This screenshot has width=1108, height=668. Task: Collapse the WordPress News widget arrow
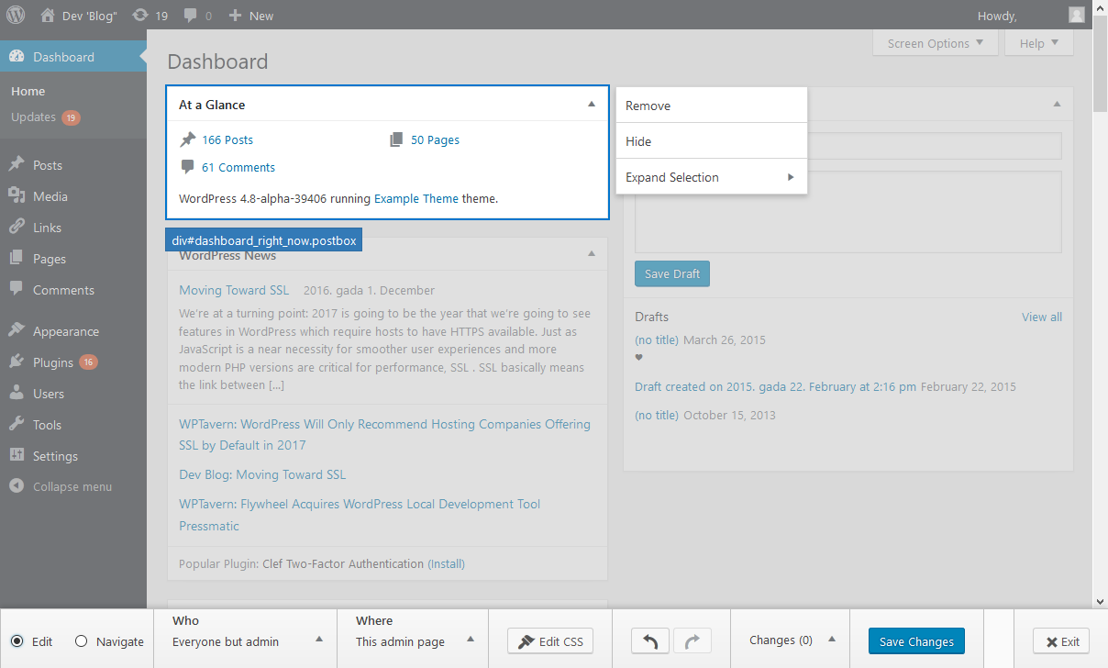point(592,253)
